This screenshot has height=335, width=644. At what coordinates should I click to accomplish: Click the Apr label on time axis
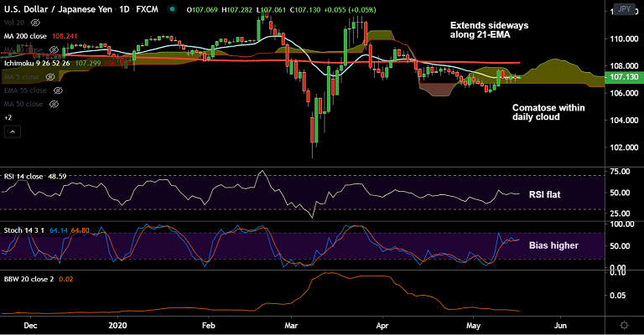(x=382, y=326)
